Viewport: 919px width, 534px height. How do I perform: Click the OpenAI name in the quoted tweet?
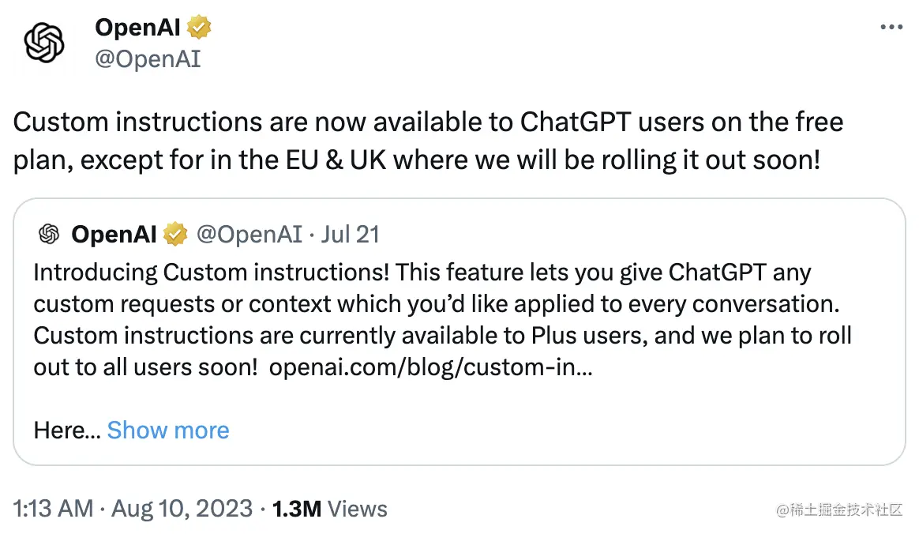[115, 235]
